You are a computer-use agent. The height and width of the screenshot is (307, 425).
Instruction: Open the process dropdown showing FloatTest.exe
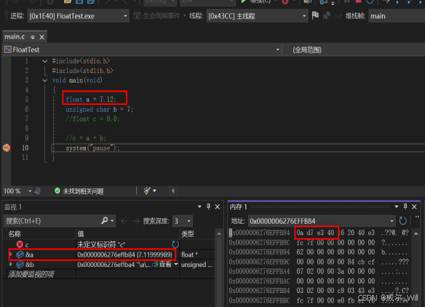click(x=78, y=16)
